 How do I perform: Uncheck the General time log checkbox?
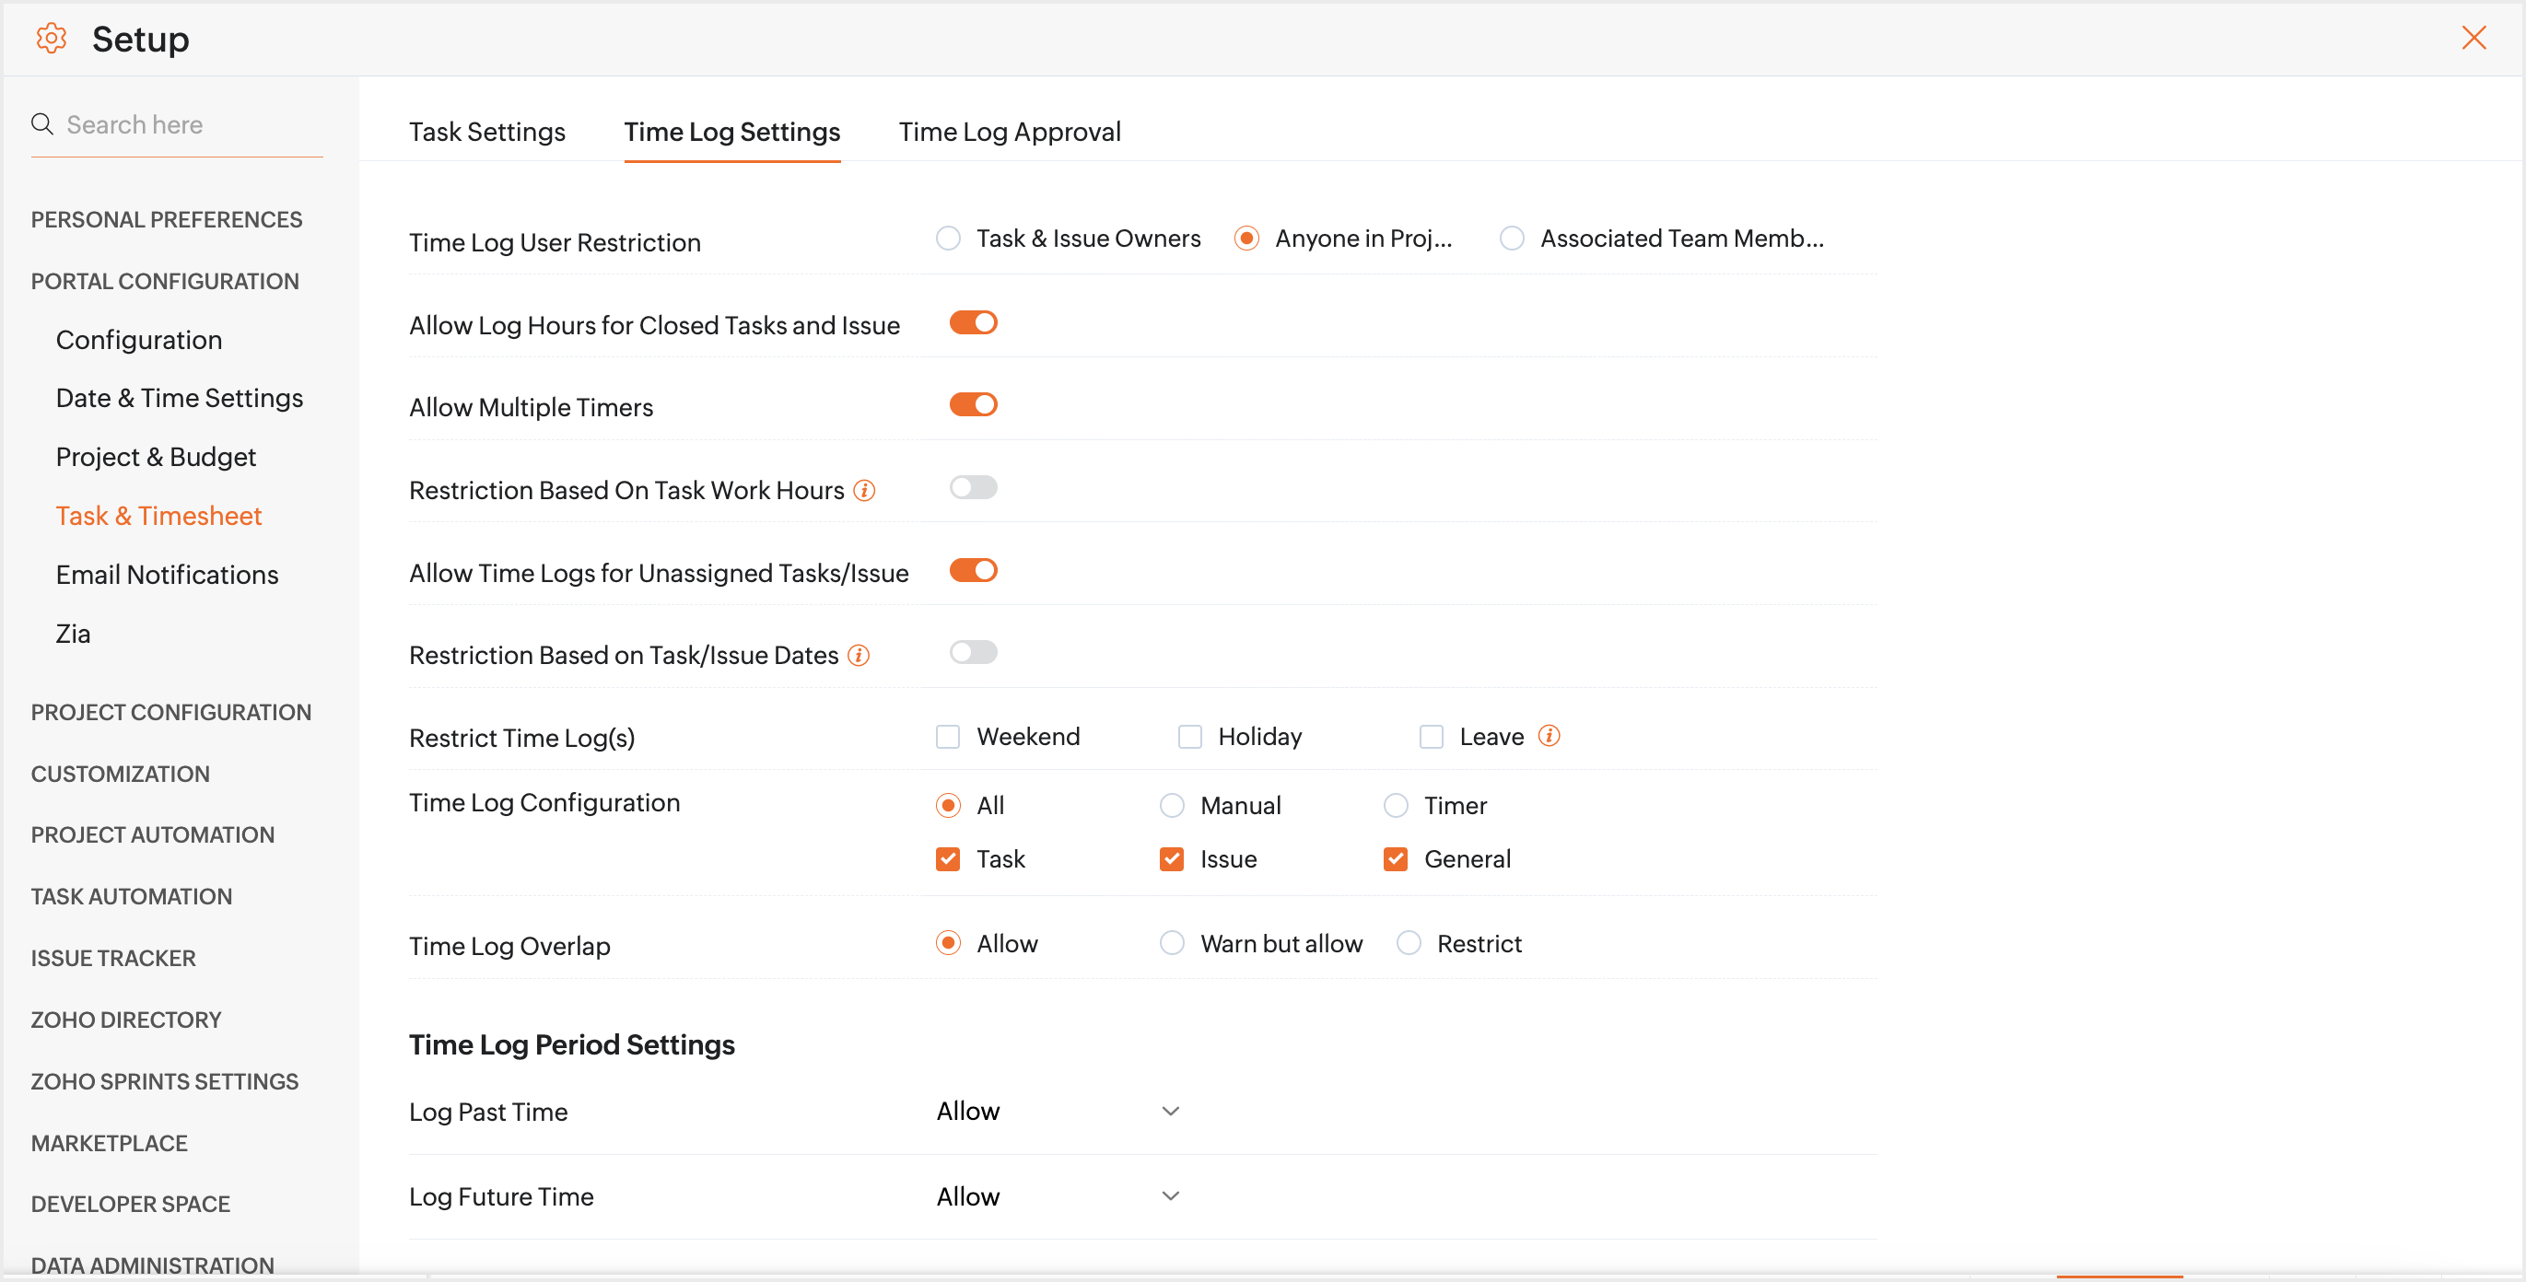(x=1395, y=858)
